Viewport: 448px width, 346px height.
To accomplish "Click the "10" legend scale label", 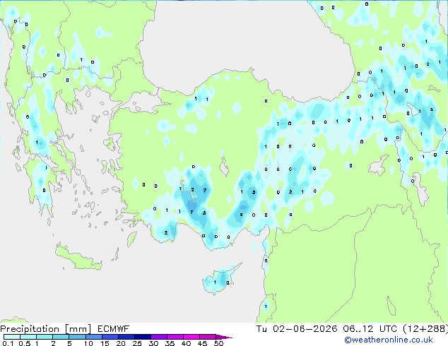I will click(88, 343).
